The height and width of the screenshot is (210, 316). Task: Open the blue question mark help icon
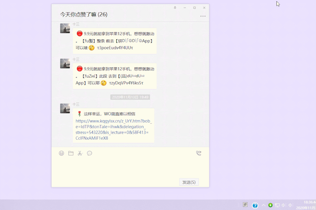[x=255, y=205]
